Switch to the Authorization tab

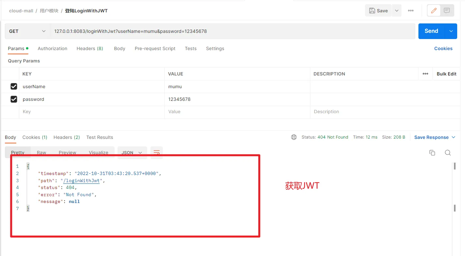pyautogui.click(x=52, y=48)
